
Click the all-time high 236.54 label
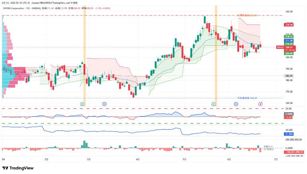[247, 15]
